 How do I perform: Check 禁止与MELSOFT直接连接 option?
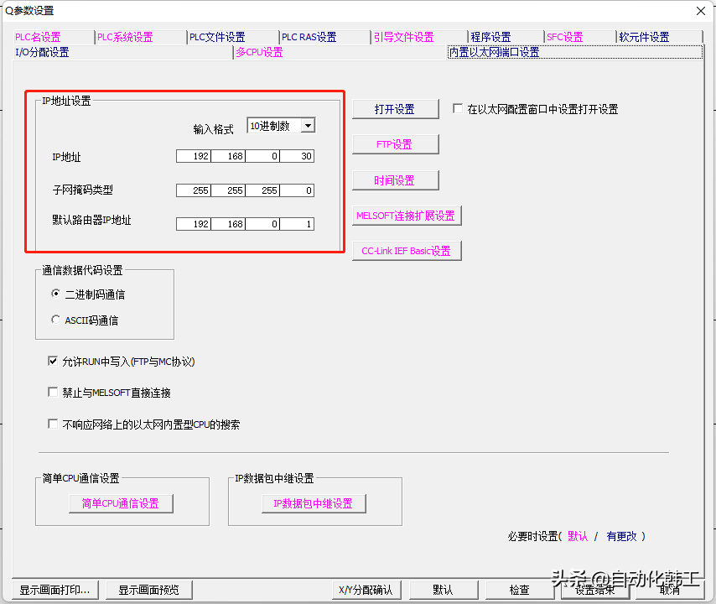coord(54,393)
